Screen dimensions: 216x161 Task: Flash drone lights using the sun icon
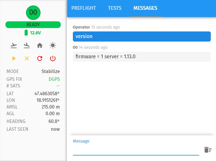point(53,45)
